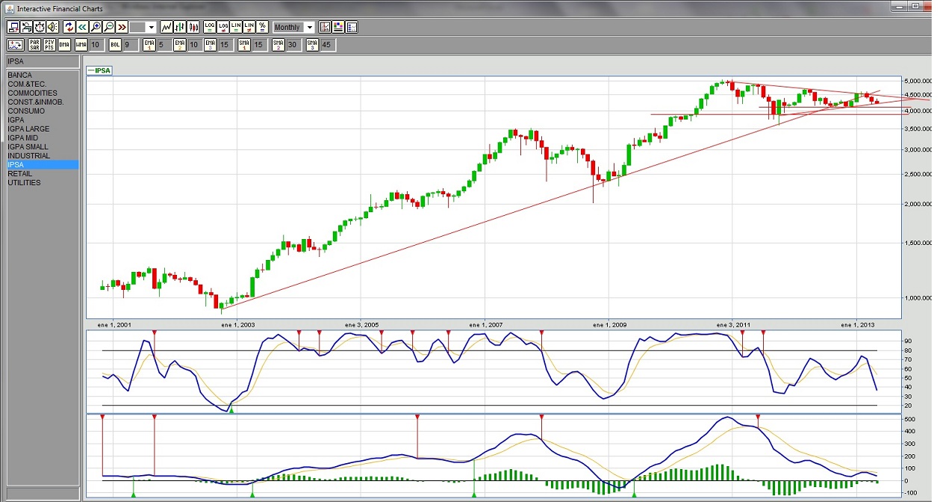Toggle the PAR SAR indicator
Screen dimensions: 940x502
pyautogui.click(x=34, y=45)
